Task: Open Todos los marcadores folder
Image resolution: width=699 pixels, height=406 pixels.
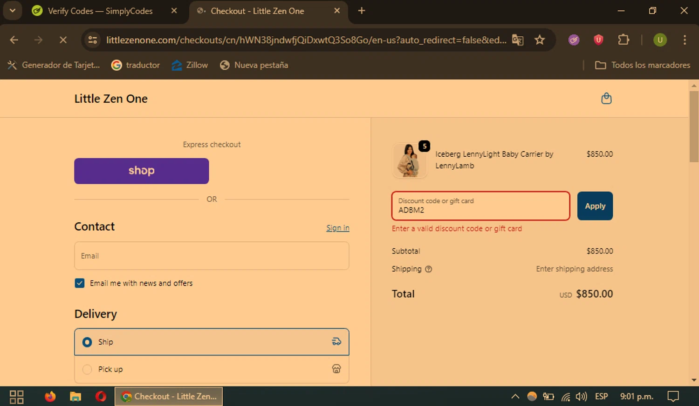Action: click(x=643, y=65)
